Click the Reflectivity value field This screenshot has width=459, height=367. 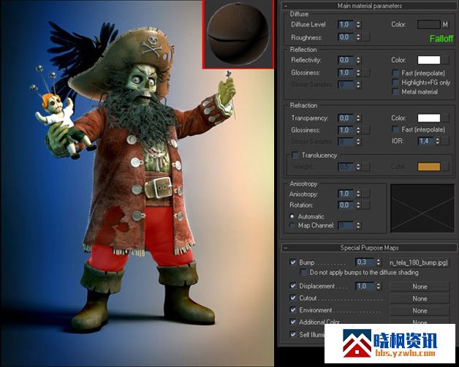[346, 60]
